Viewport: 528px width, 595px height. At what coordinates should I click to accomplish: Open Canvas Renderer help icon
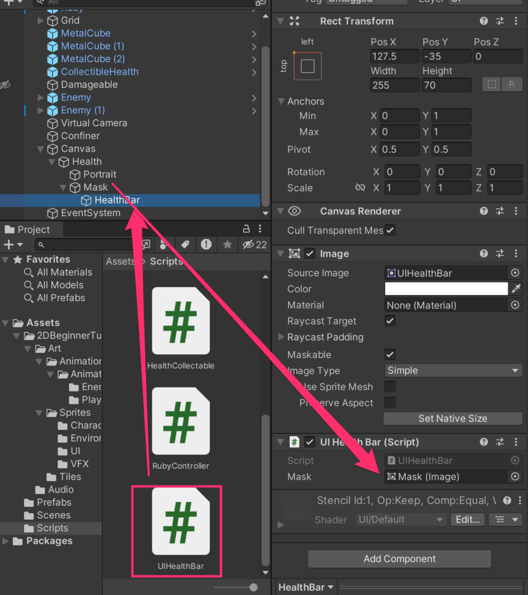point(484,211)
